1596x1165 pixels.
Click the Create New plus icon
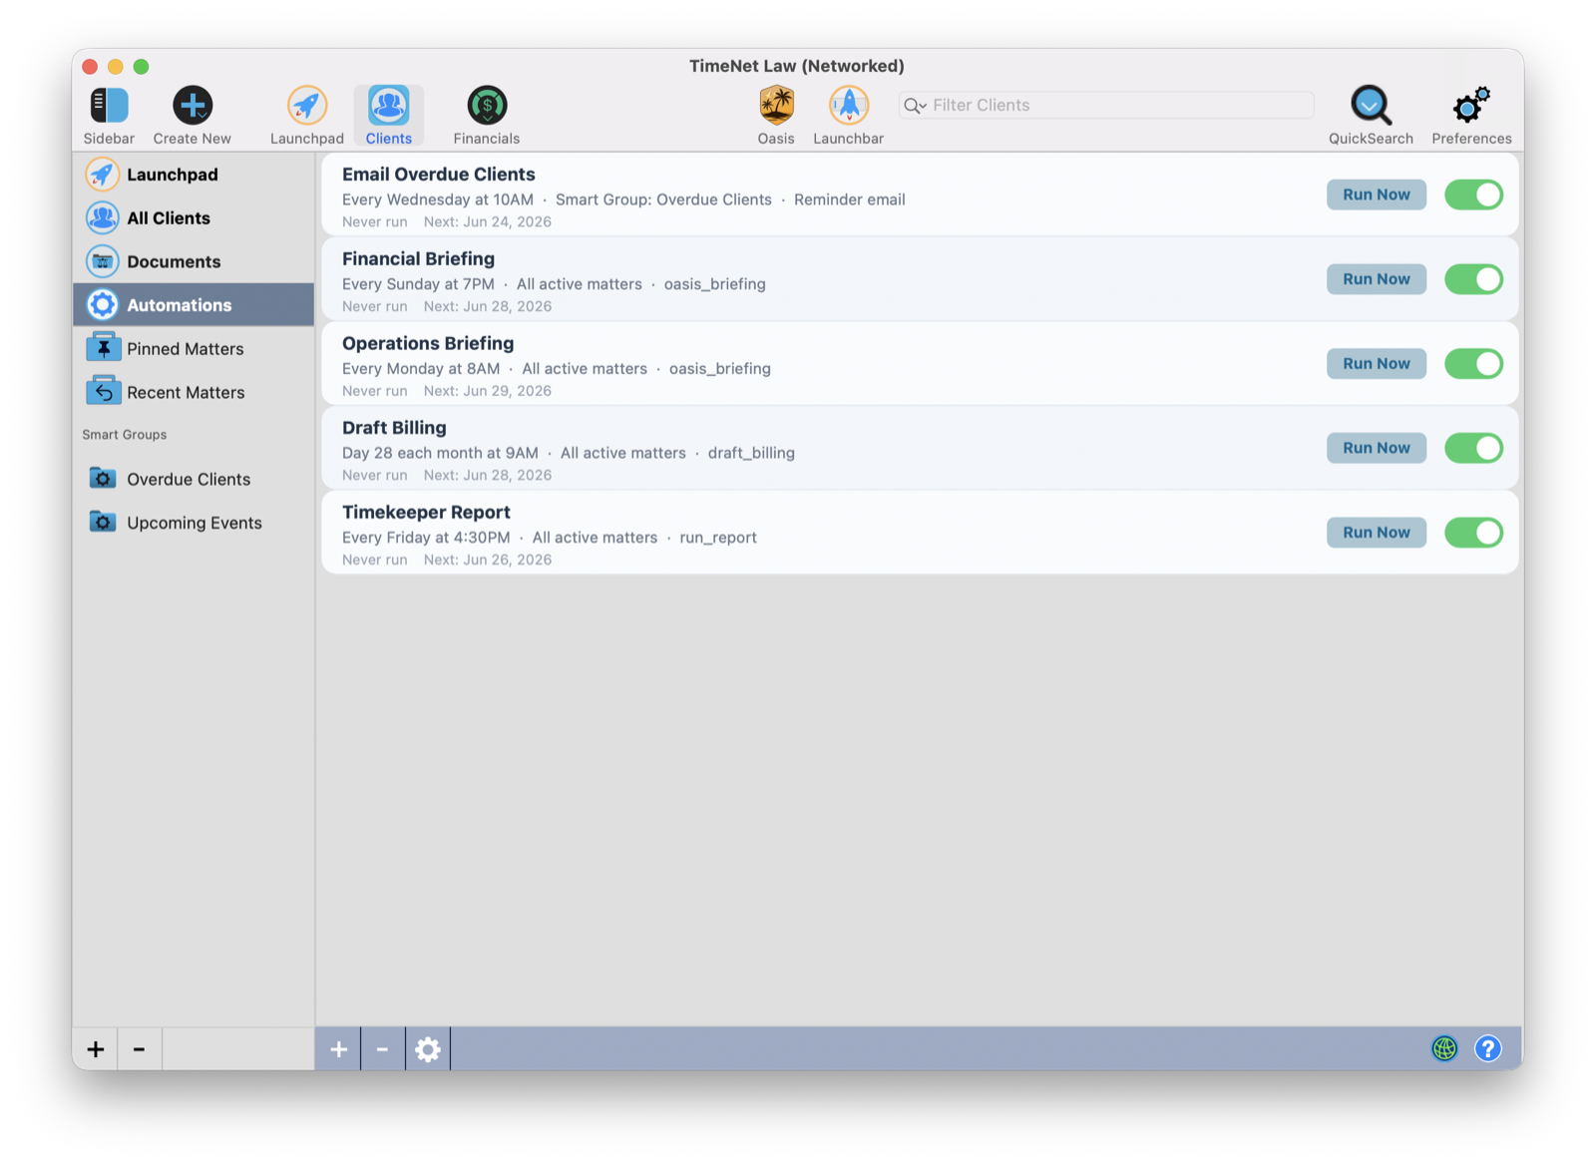pyautogui.click(x=192, y=105)
